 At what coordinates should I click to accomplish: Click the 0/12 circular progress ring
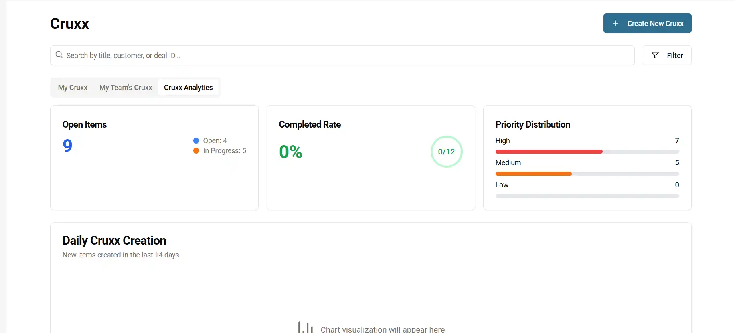(446, 152)
